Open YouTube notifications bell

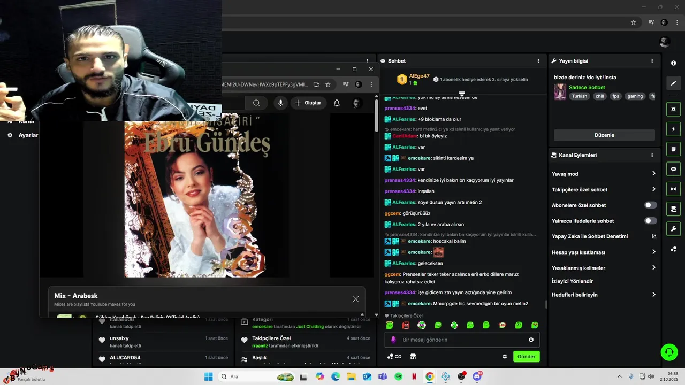337,103
